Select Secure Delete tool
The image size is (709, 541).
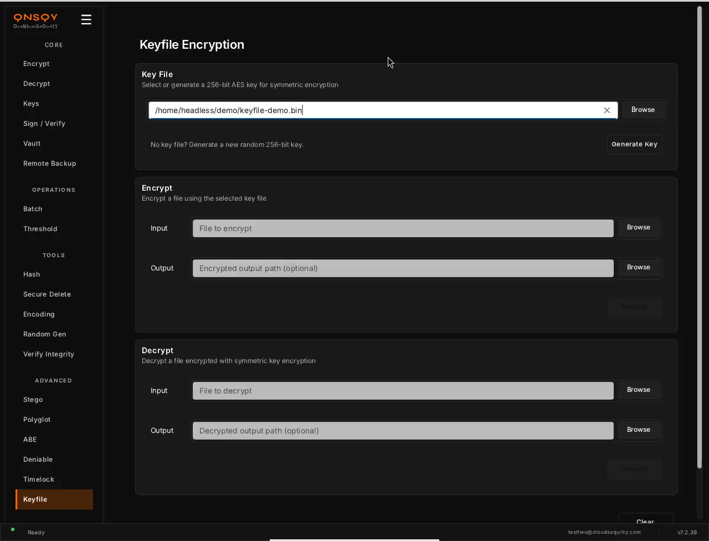(x=54, y=294)
